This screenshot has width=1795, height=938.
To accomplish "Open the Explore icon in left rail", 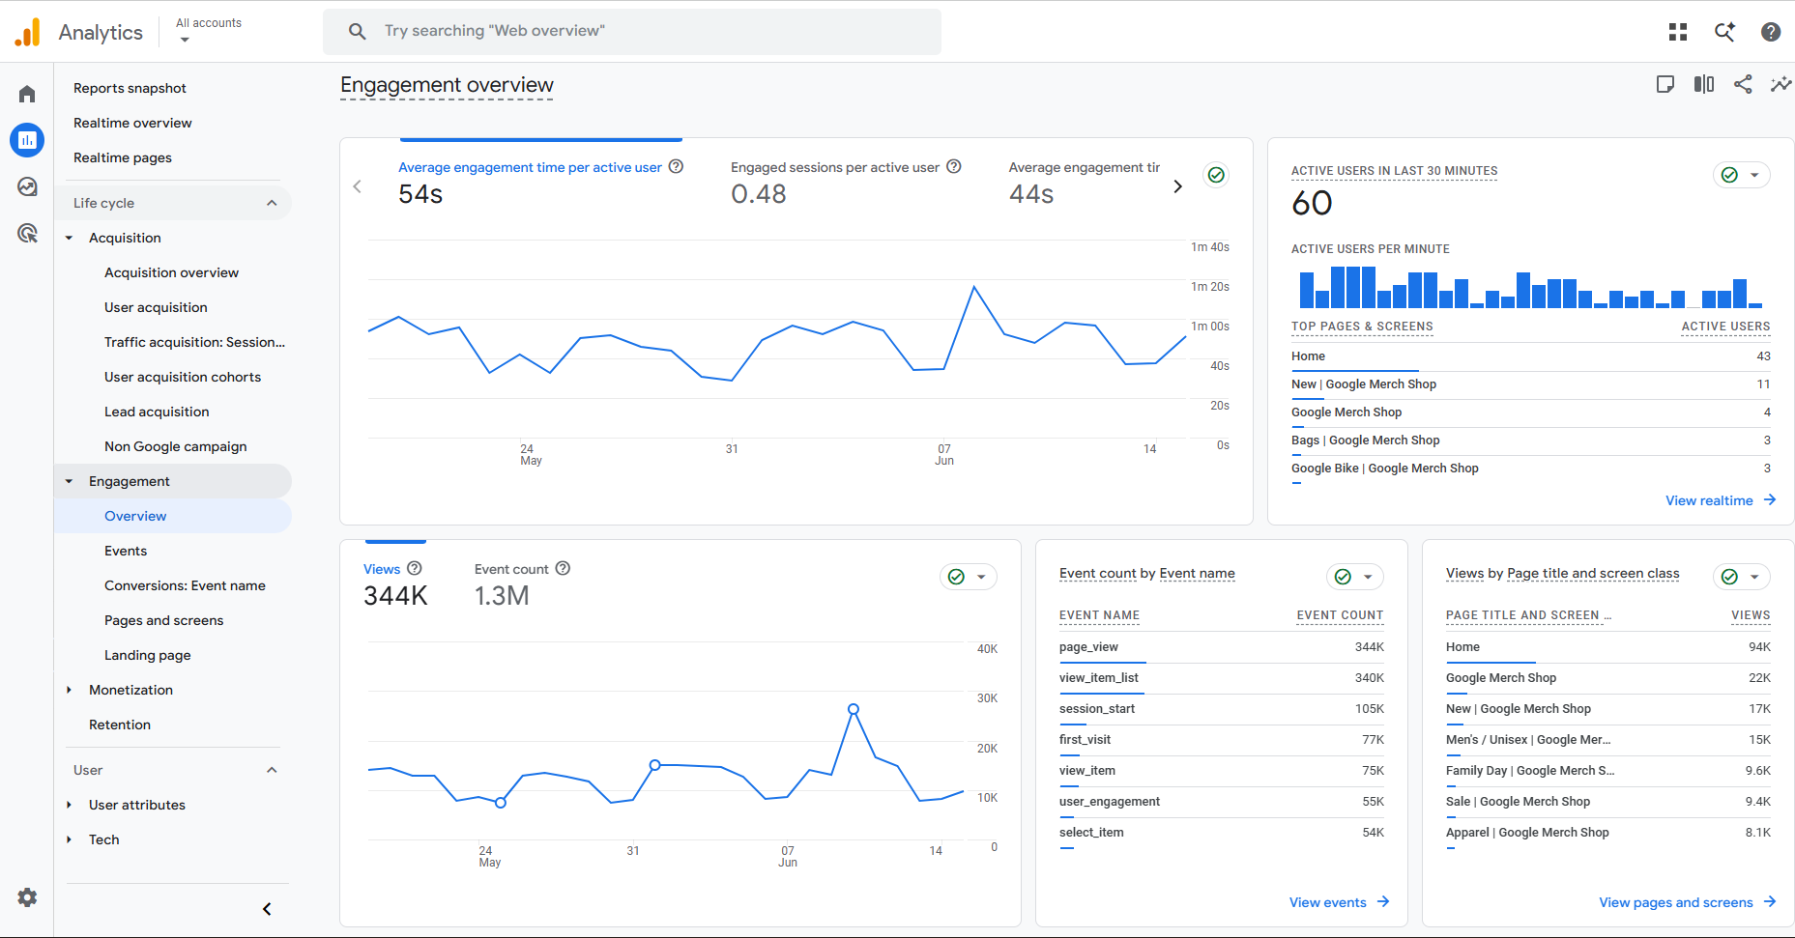I will point(27,186).
